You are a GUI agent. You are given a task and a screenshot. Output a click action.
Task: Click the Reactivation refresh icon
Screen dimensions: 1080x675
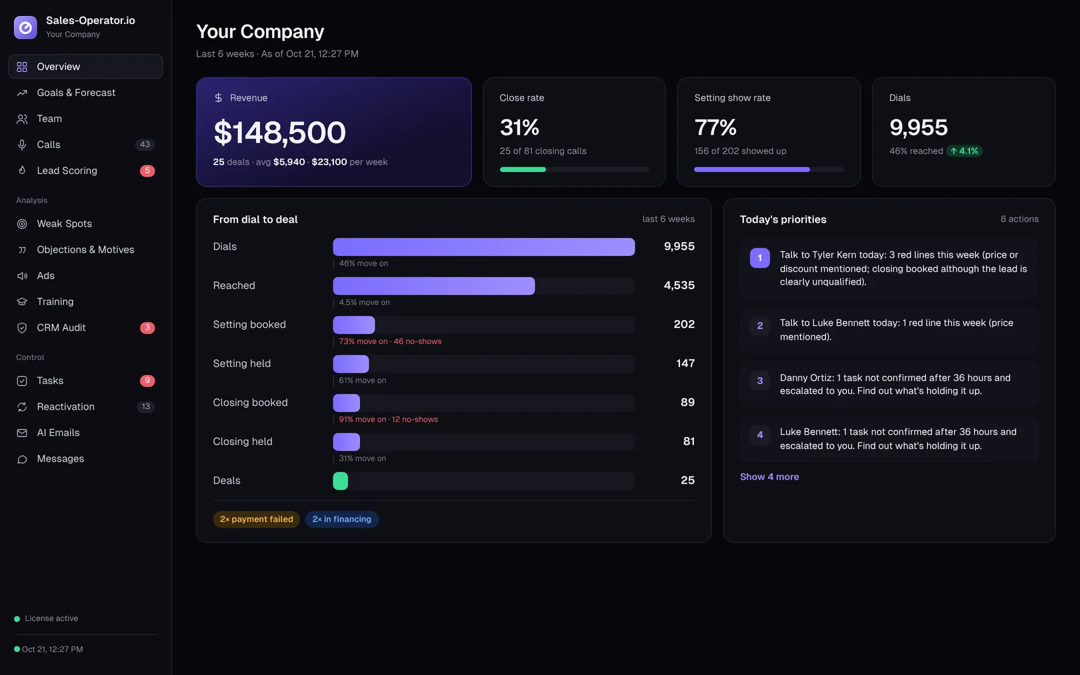coord(22,406)
